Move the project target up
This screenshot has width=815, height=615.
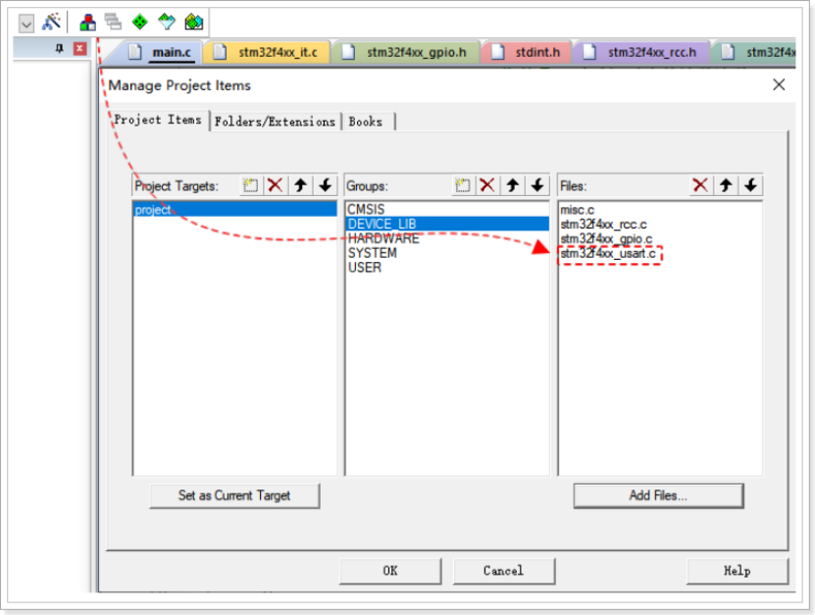coord(300,185)
